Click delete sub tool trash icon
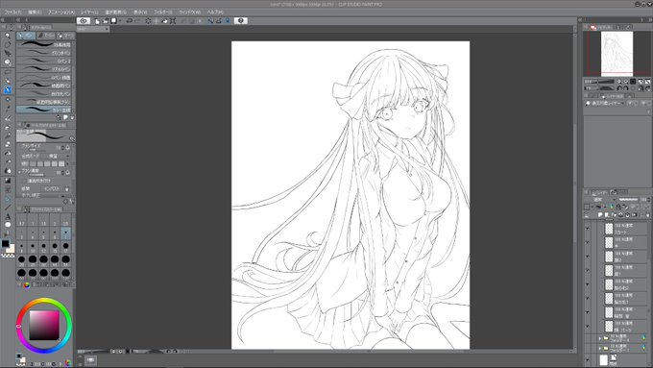Viewport: 653px width, 368px height. 72,117
